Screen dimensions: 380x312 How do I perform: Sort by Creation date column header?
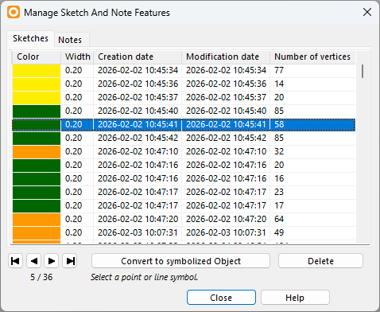click(x=138, y=57)
